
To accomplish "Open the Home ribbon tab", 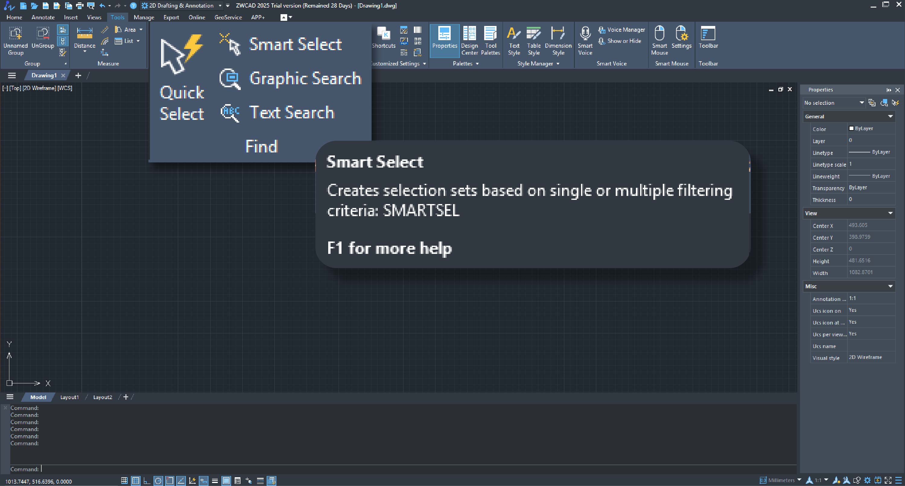I will tap(14, 17).
